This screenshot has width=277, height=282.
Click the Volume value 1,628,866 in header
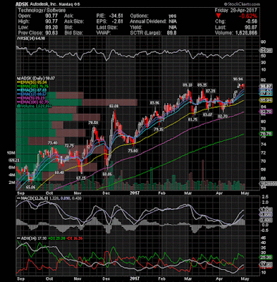[246, 32]
